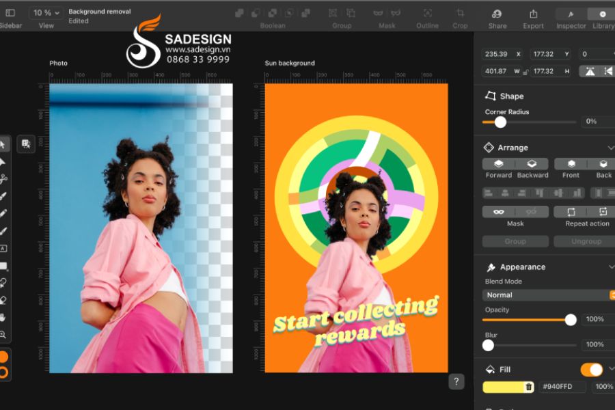The width and height of the screenshot is (615, 410).
Task: Click the Boolean divide icon
Action: coord(305,14)
